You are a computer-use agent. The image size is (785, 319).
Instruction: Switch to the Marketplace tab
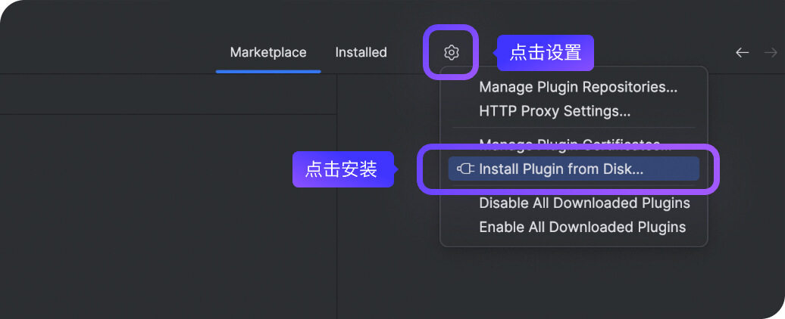(x=268, y=52)
